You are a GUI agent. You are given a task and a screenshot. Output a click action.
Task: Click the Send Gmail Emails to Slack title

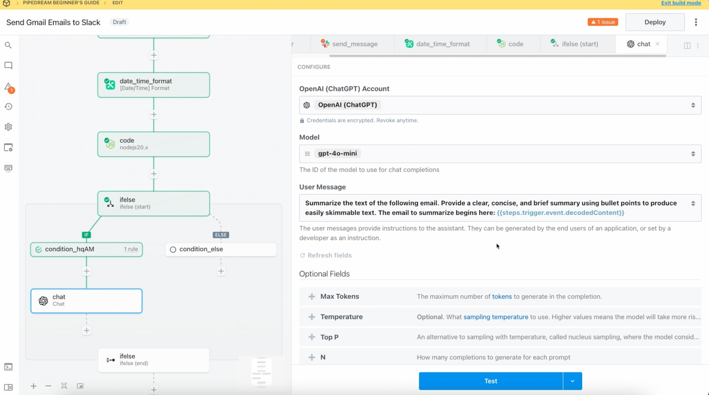(x=53, y=22)
